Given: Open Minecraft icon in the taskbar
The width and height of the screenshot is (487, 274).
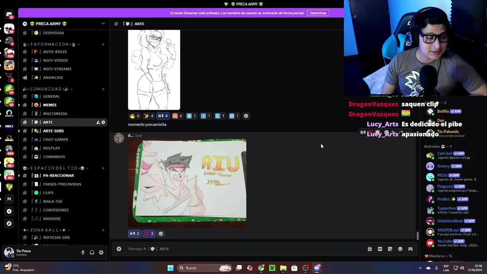Looking at the screenshot, I should 272,268.
